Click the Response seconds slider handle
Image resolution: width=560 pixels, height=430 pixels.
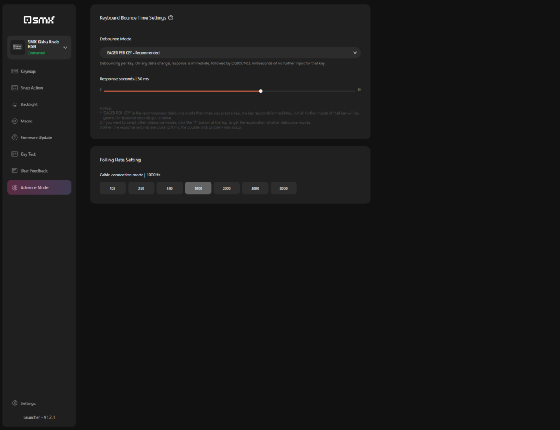pyautogui.click(x=261, y=91)
